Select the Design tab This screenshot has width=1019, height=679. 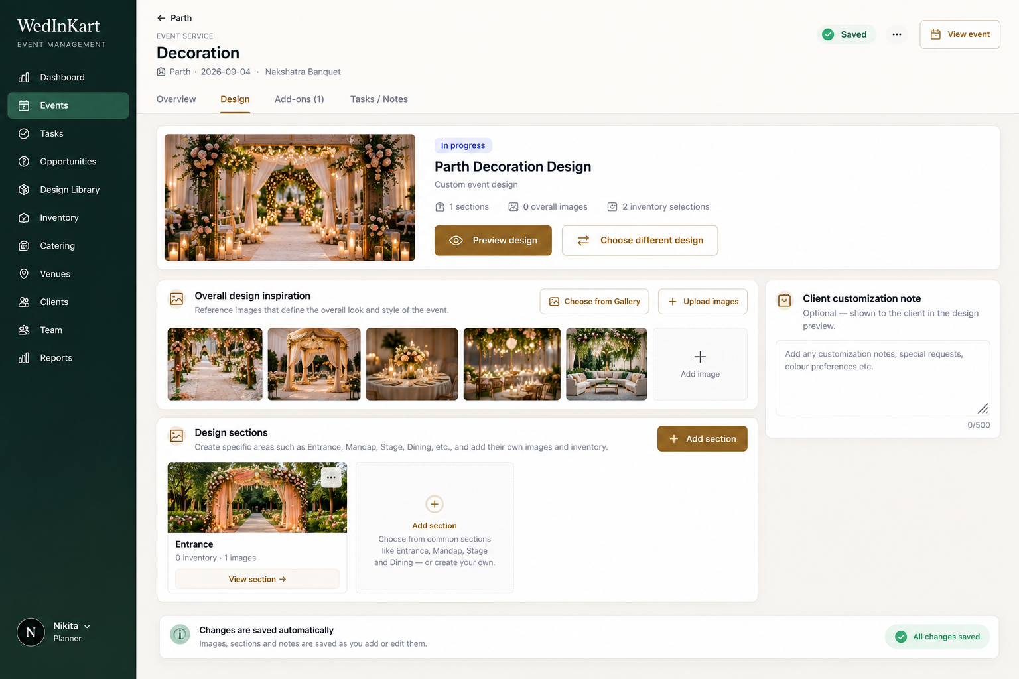(236, 99)
